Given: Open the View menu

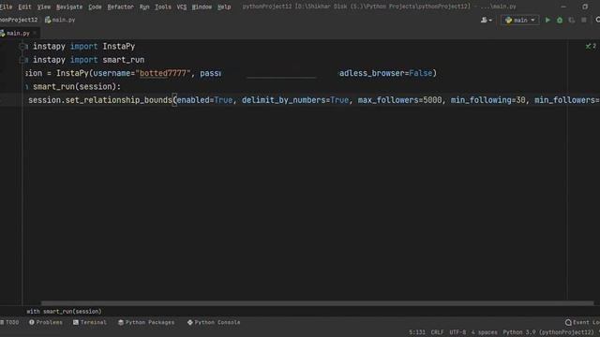Looking at the screenshot, I should pos(44,7).
